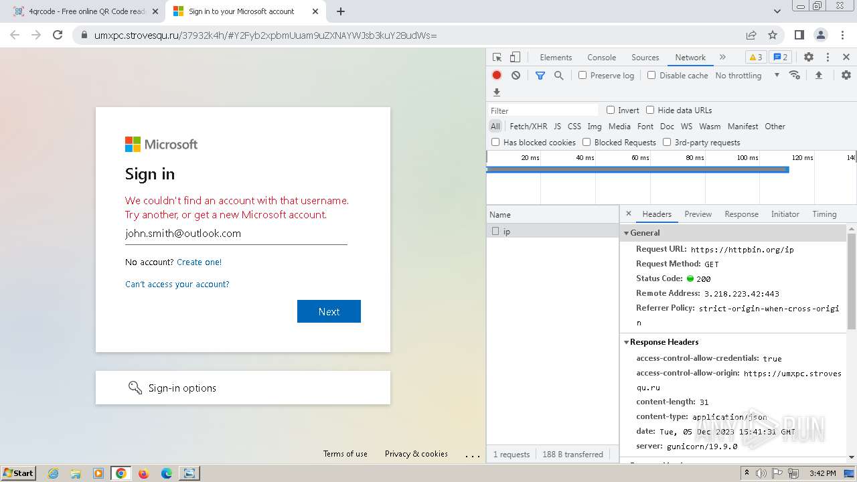This screenshot has width=857, height=482.
Task: Open Chrome three-dot menu
Action: (x=842, y=35)
